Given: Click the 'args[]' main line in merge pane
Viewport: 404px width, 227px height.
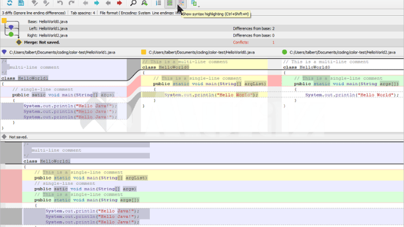Looking at the screenshot, I should [87, 200].
